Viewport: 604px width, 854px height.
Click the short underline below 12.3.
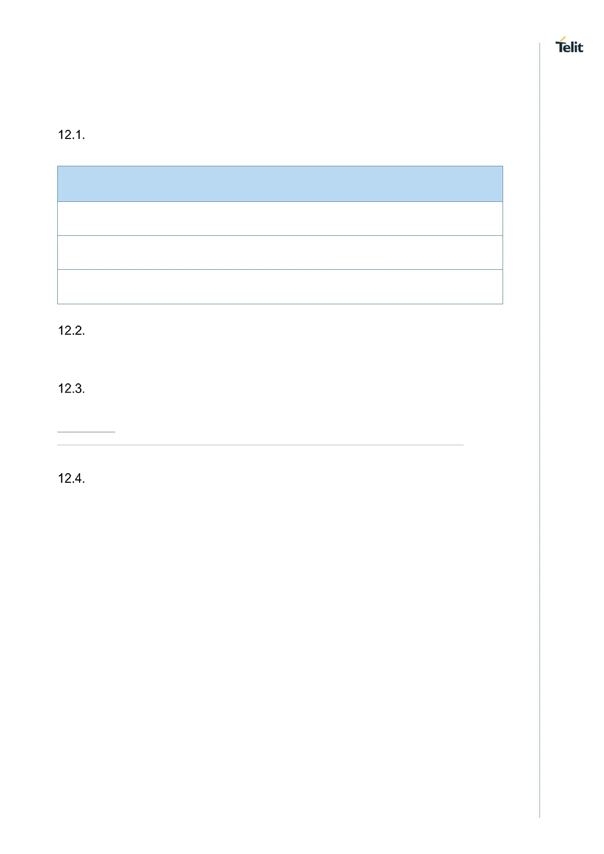pyautogui.click(x=86, y=432)
